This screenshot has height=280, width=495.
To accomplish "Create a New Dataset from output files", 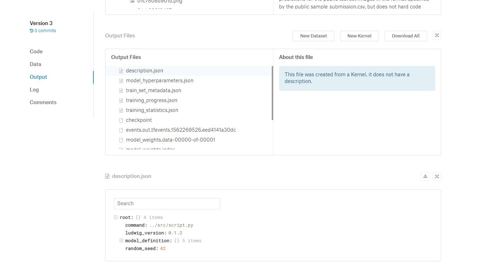I will [313, 36].
